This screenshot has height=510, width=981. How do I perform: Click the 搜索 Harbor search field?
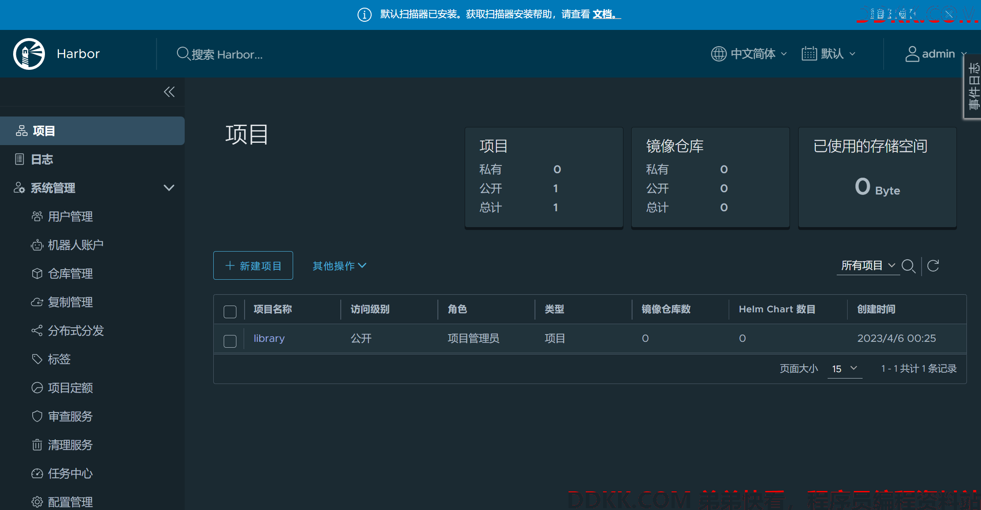(227, 54)
